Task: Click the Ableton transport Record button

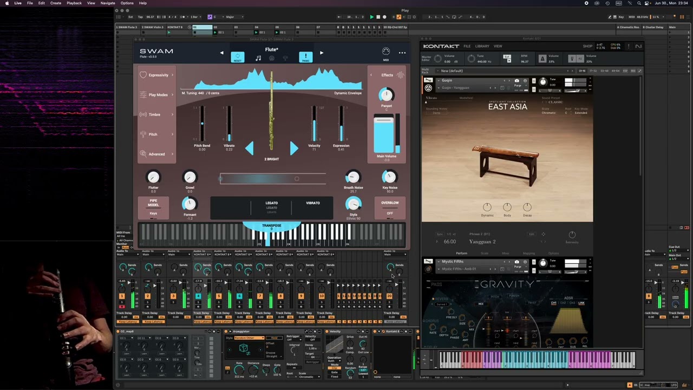Action: pos(384,17)
